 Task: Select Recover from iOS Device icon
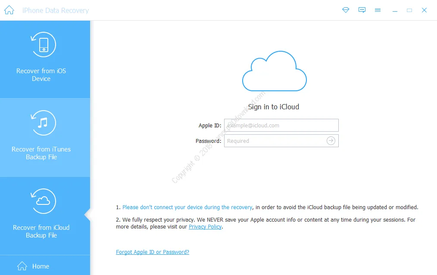43,44
